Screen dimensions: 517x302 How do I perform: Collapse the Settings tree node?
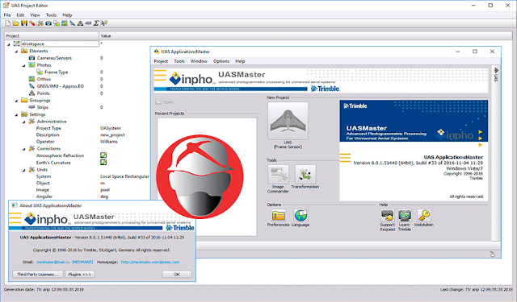point(16,114)
